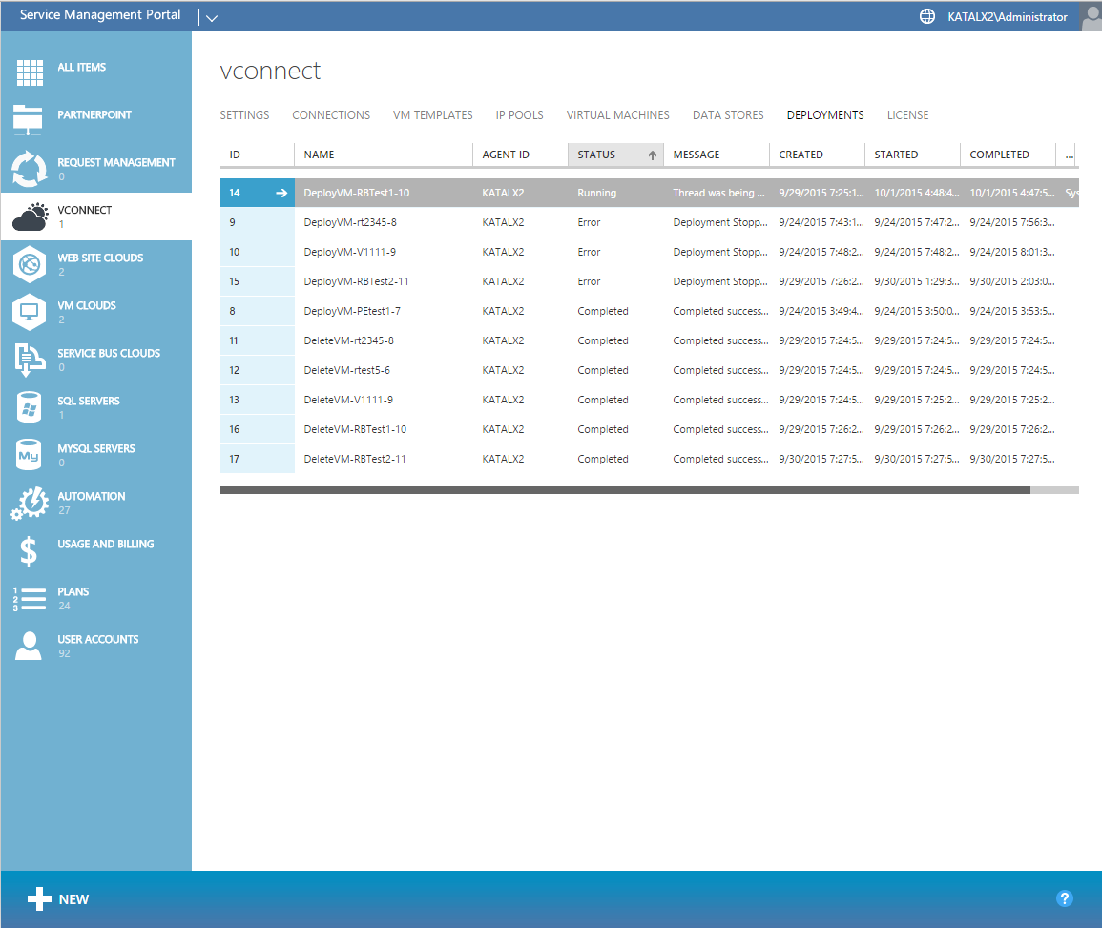Sort by the Message column header

click(x=717, y=155)
